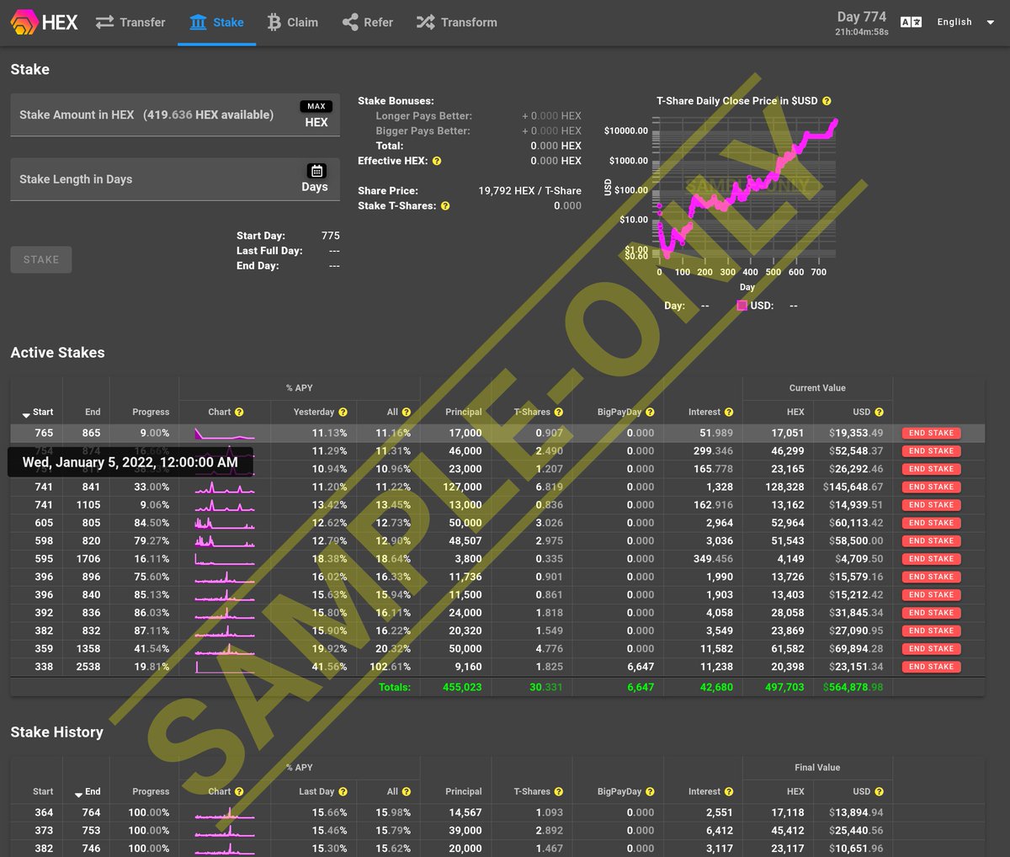Click the language translate icon
Image resolution: width=1010 pixels, height=857 pixels.
(x=911, y=23)
